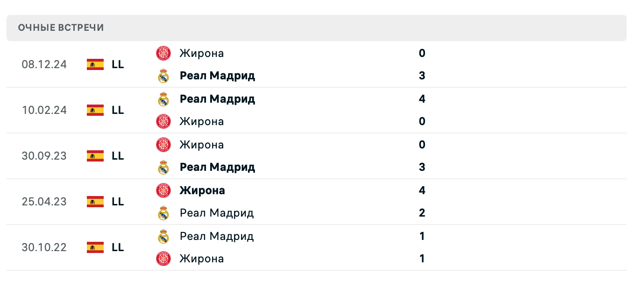This screenshot has height=281, width=637.
Task: Click the LL badge next to 30.09.23
Action: click(x=118, y=156)
